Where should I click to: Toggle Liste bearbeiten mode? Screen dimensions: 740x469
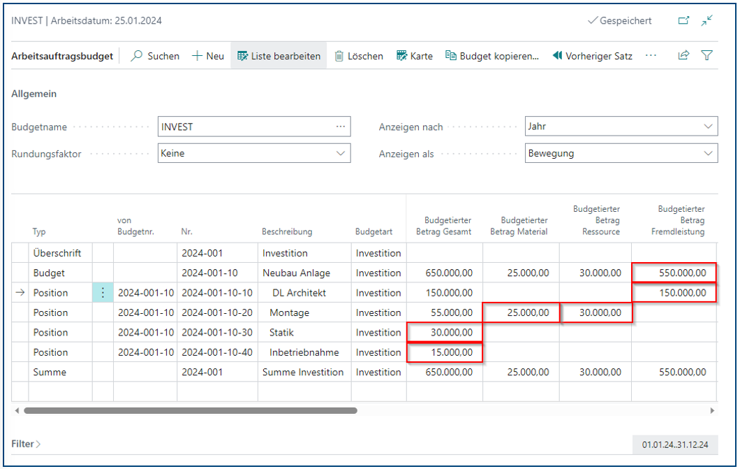[x=279, y=56]
